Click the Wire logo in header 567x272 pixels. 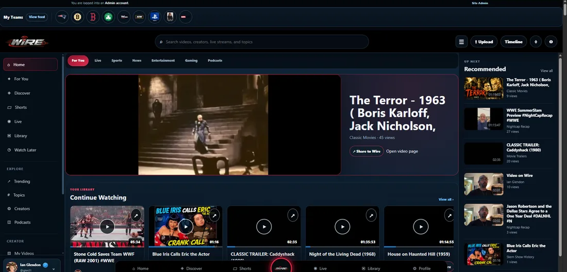point(27,42)
